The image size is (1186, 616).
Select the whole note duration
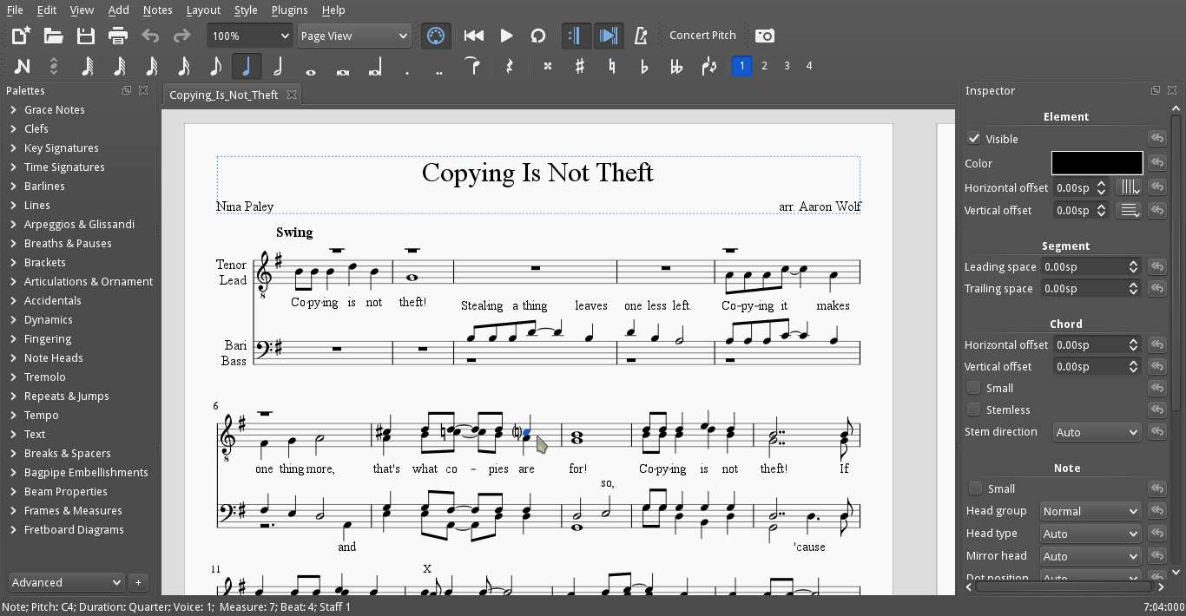pyautogui.click(x=311, y=65)
